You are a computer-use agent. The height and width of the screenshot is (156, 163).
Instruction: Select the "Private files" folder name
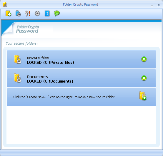pos(38,58)
